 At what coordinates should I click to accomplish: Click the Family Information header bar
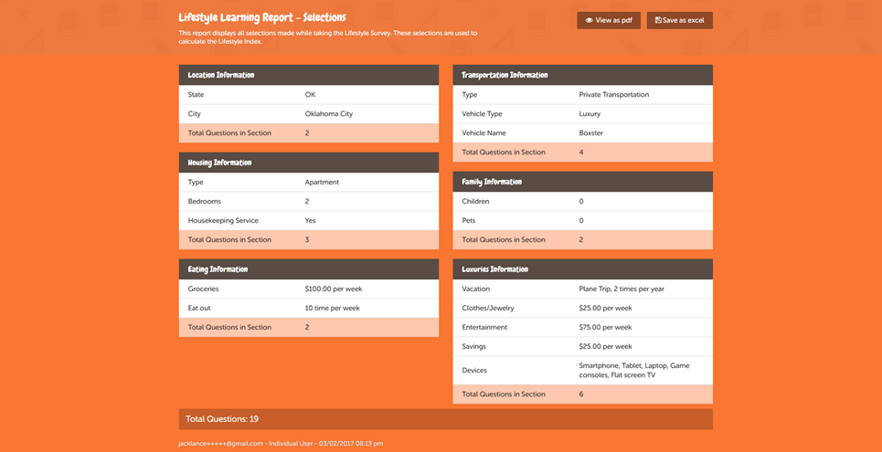click(582, 182)
